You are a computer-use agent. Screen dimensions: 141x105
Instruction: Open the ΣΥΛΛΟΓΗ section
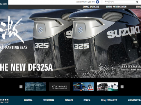pos(69,100)
